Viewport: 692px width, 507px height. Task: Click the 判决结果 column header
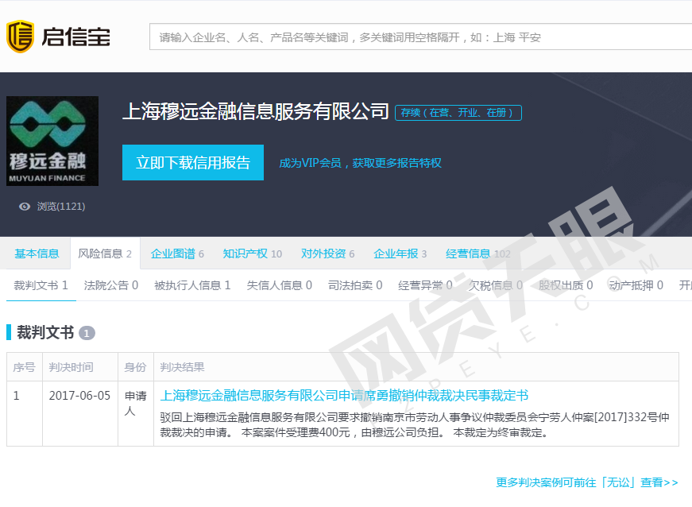tap(182, 367)
